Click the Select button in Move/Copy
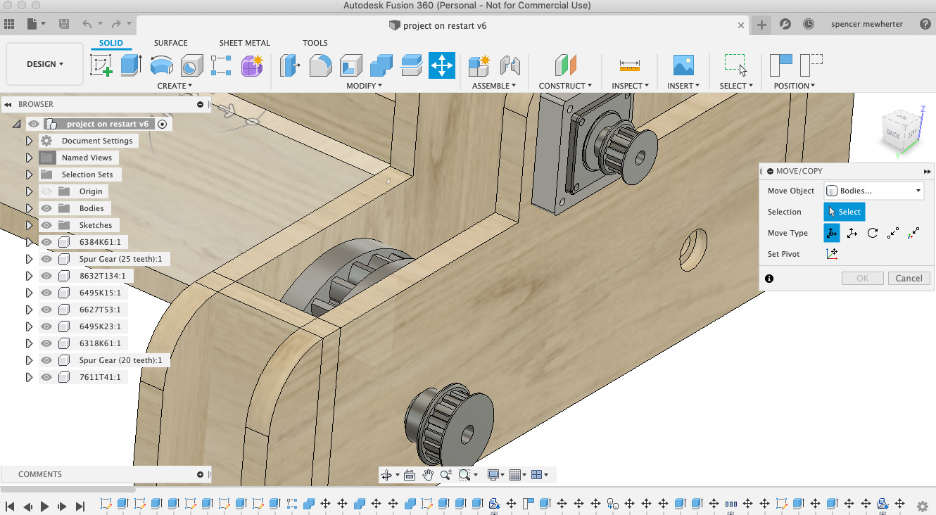 844,212
